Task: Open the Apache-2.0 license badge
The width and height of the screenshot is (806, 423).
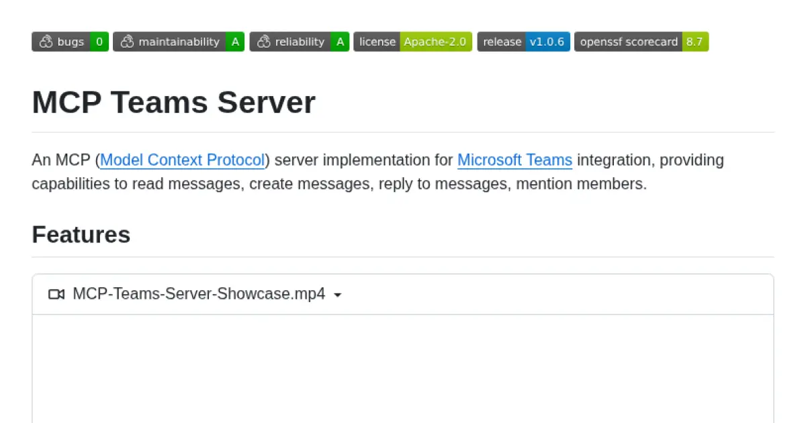Action: click(x=435, y=42)
